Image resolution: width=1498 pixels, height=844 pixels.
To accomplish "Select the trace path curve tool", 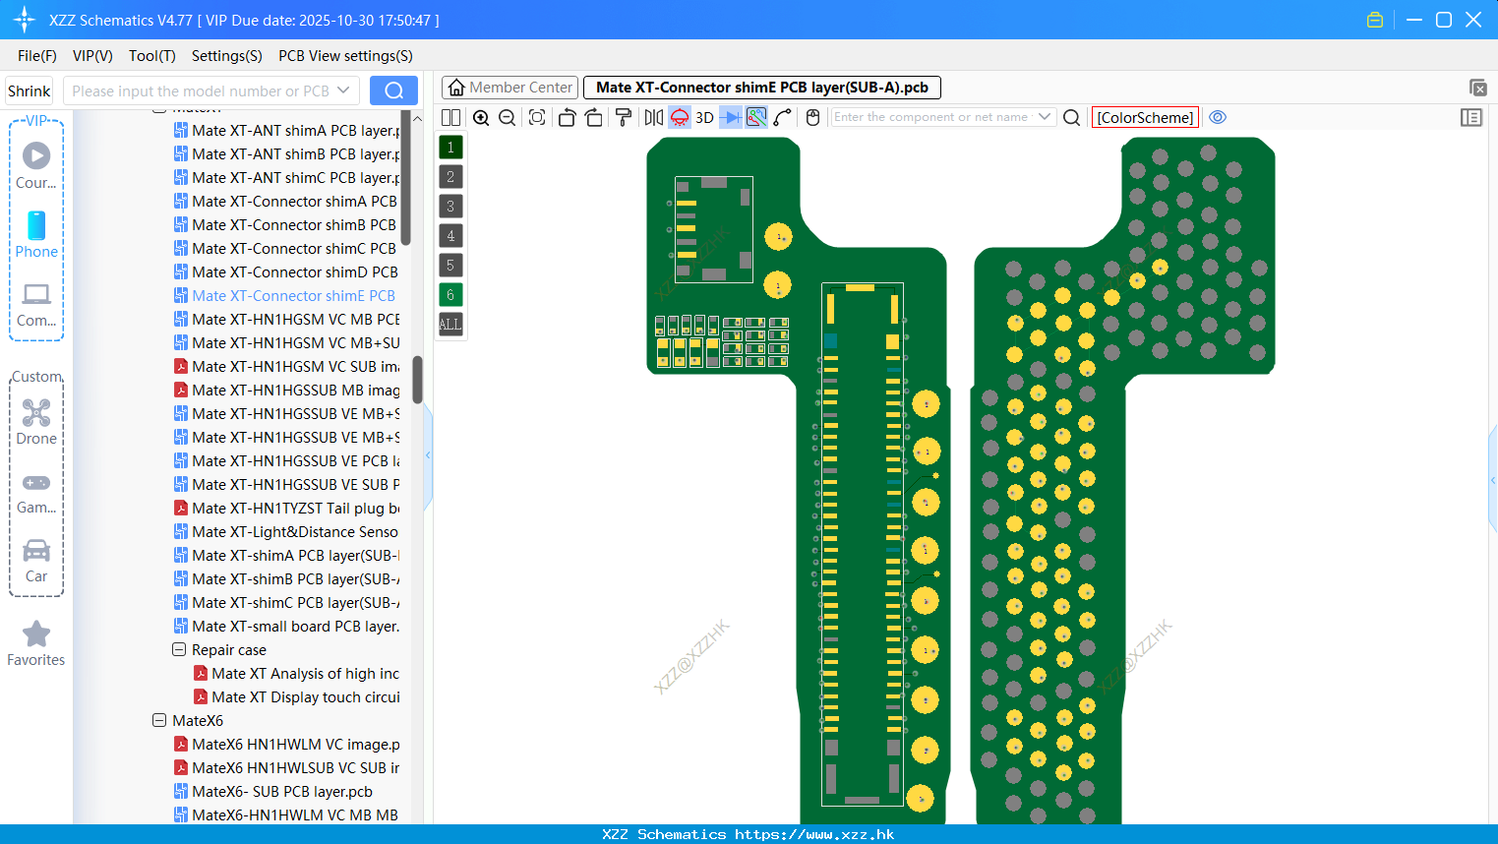I will coord(782,117).
